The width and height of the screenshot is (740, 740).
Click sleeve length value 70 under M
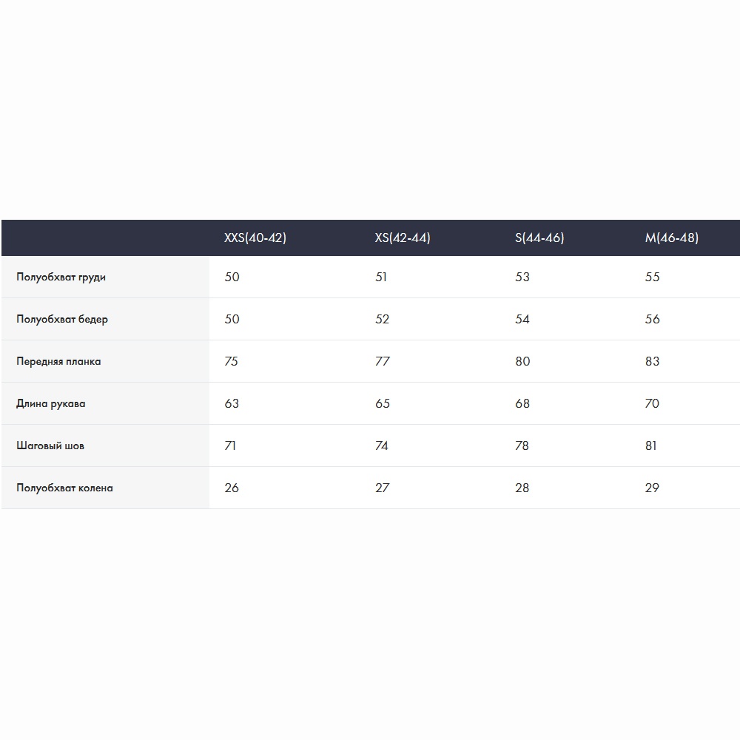coord(652,403)
